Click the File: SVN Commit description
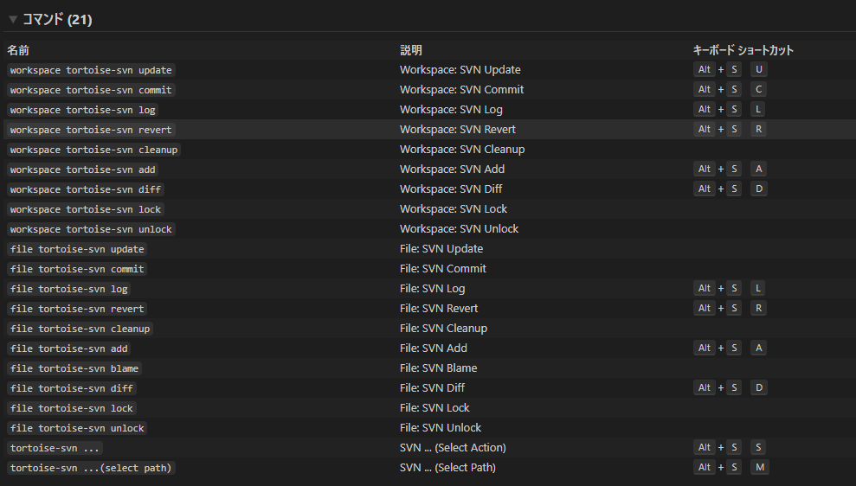 coord(442,269)
